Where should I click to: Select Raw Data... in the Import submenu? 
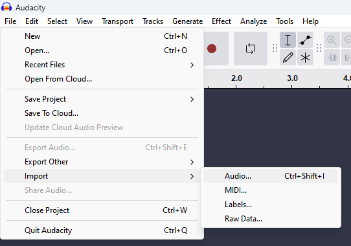(271, 219)
